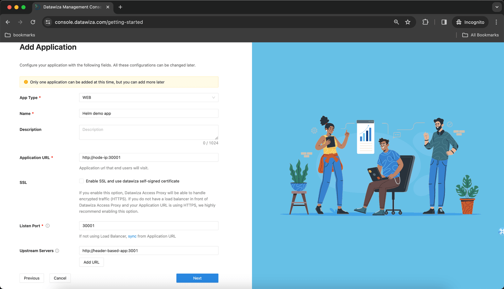Click the description character counter 0 / 1024
The height and width of the screenshot is (289, 504).
(211, 143)
